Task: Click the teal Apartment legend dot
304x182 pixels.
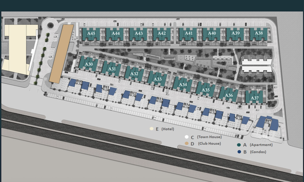Action: pos(239,145)
